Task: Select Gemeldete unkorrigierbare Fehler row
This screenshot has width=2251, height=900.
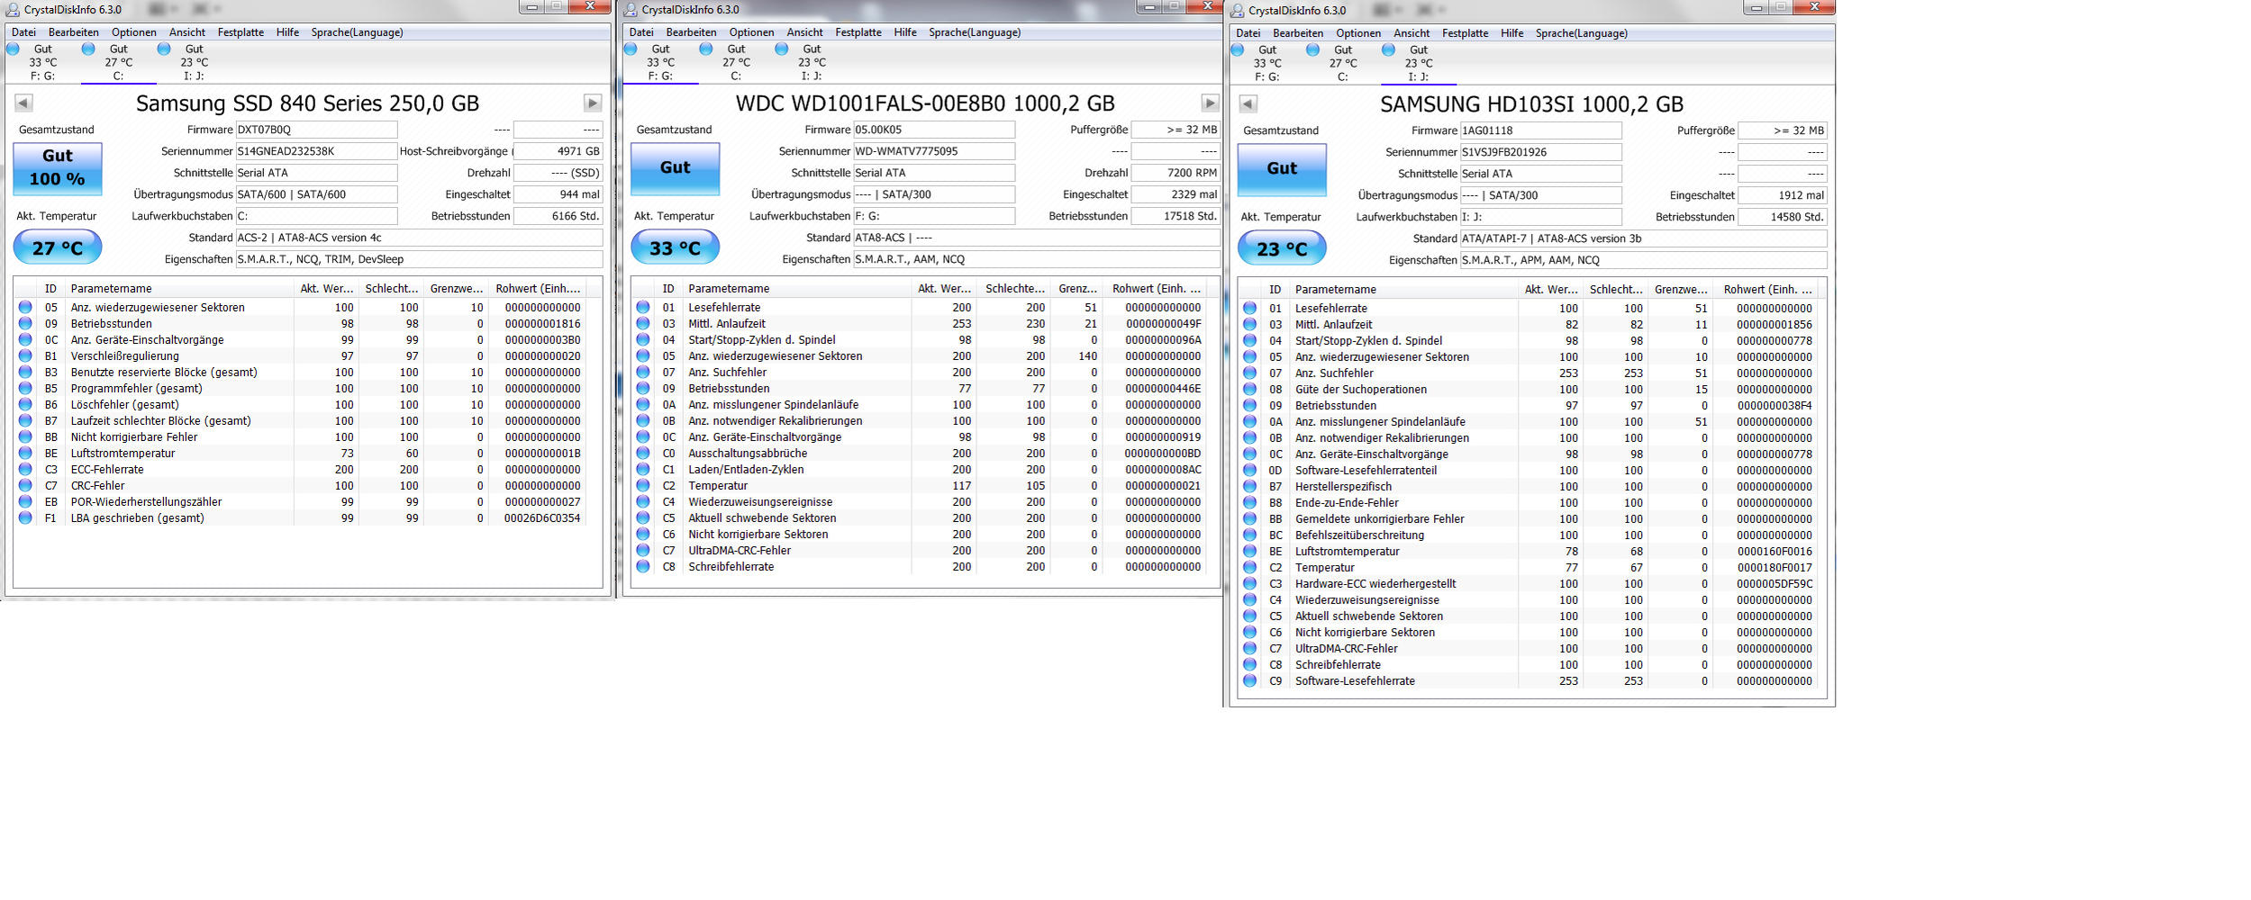Action: (1529, 518)
